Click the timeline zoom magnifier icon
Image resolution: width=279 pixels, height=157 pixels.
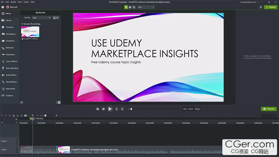(x=33, y=115)
